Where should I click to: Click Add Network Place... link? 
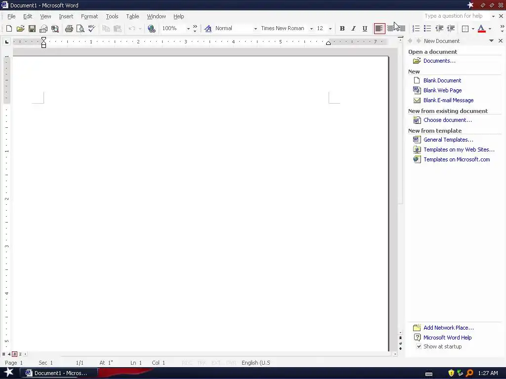449,328
